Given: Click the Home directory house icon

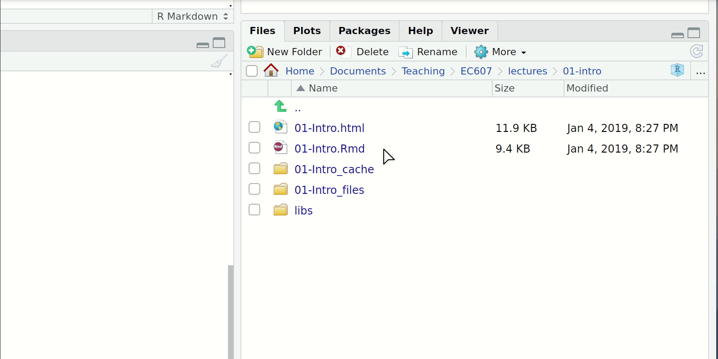Looking at the screenshot, I should [271, 70].
